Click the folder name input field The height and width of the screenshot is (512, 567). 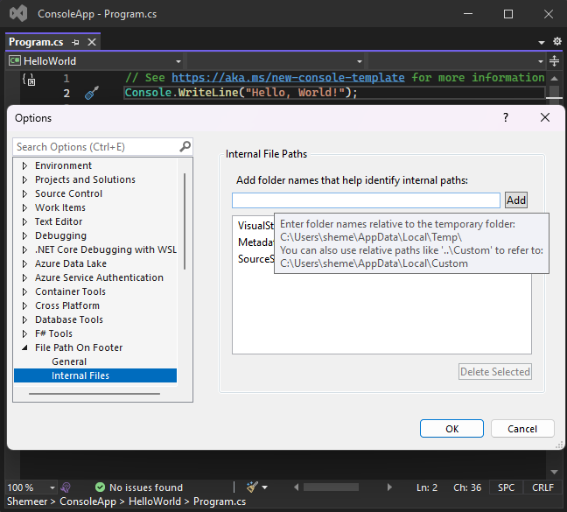coord(366,200)
